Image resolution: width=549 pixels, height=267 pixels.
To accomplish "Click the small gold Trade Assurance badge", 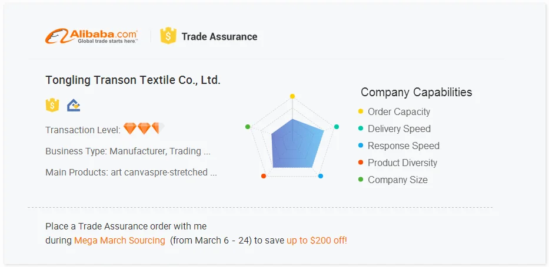I will [x=52, y=106].
